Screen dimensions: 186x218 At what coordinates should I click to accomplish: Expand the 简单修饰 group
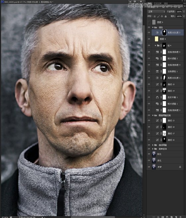pos(153,149)
